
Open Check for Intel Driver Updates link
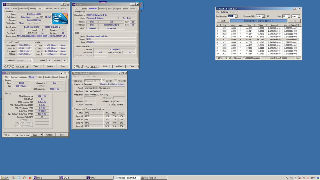coord(112,84)
